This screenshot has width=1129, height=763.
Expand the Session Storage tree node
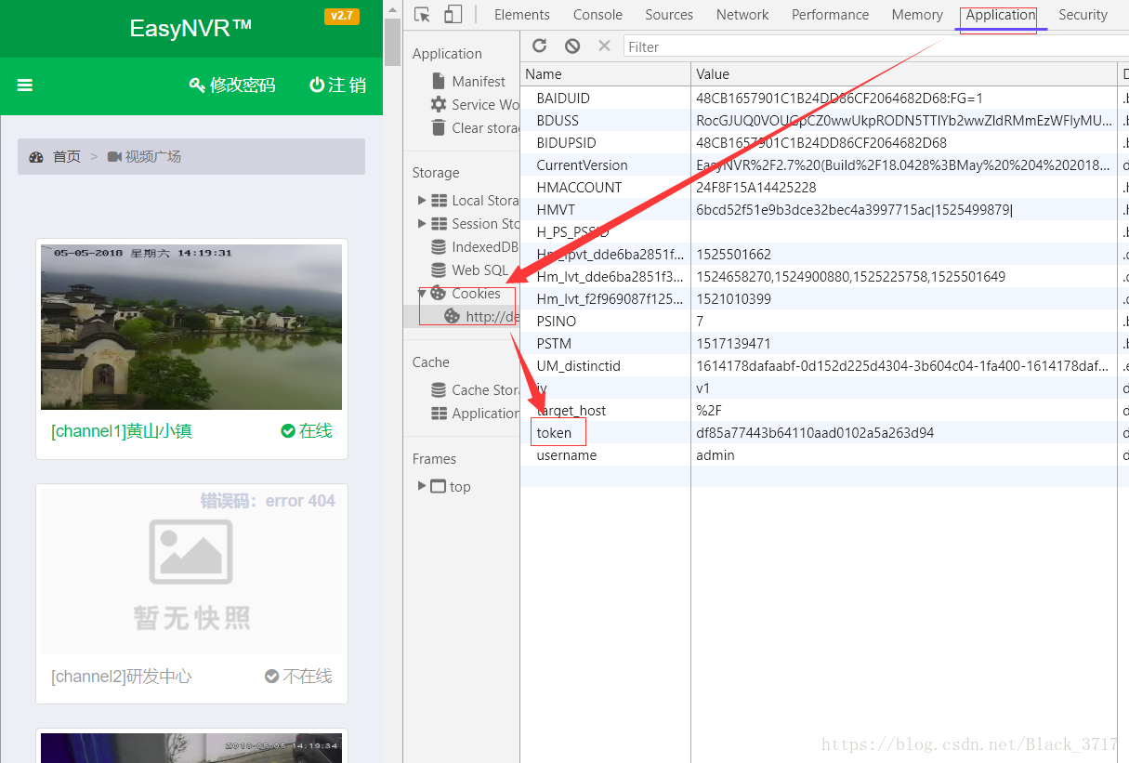[x=422, y=223]
